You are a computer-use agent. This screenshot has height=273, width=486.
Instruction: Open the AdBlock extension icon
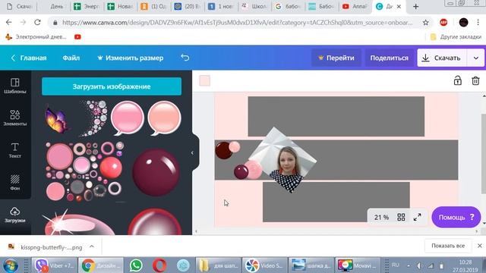[x=443, y=22]
